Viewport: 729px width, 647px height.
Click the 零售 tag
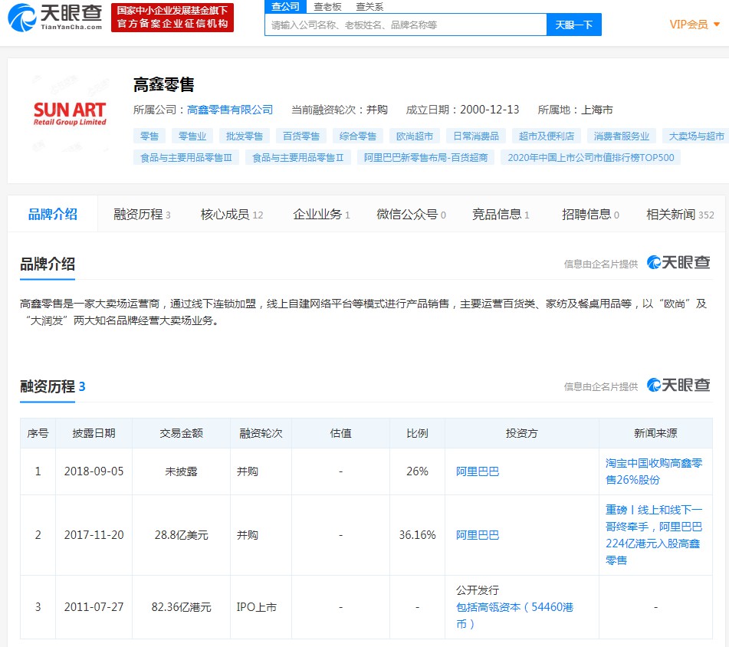click(x=149, y=136)
